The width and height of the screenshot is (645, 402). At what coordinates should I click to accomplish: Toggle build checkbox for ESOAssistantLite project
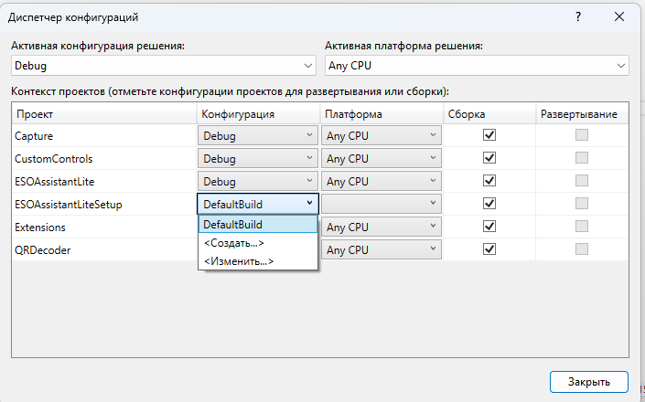[x=489, y=180]
